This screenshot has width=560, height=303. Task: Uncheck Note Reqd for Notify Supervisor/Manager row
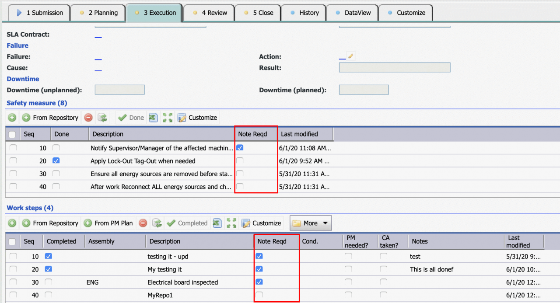(x=240, y=148)
